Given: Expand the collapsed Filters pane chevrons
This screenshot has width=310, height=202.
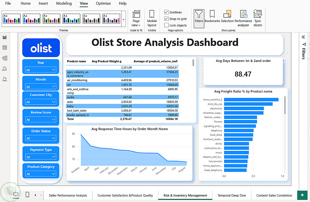Looking at the screenshot, I should 303,37.
